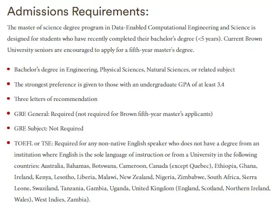Screen dimensions: 275x209
Task: Click the 'GRE General: Required' text
Action: click(x=44, y=114)
